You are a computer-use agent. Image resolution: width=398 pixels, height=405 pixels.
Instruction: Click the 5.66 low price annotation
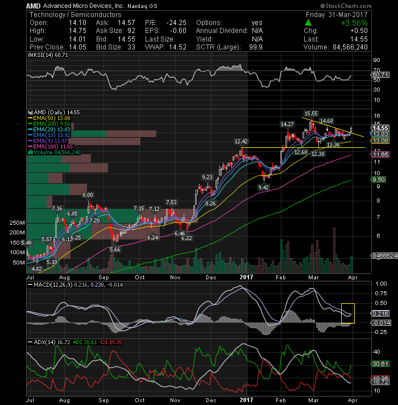pos(115,250)
